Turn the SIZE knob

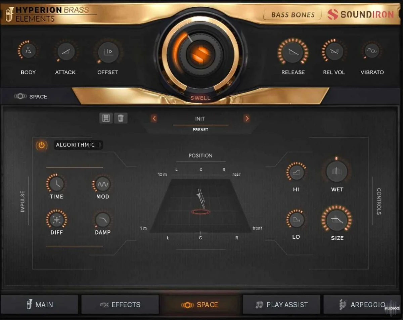coord(337,220)
